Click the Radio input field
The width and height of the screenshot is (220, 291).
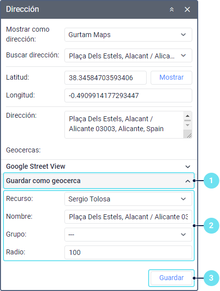(x=128, y=252)
